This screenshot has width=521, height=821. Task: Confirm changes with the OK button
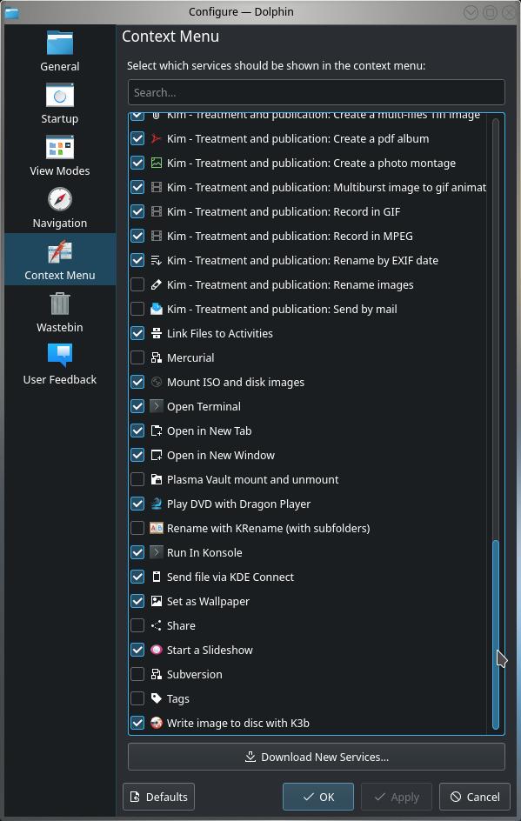318,797
